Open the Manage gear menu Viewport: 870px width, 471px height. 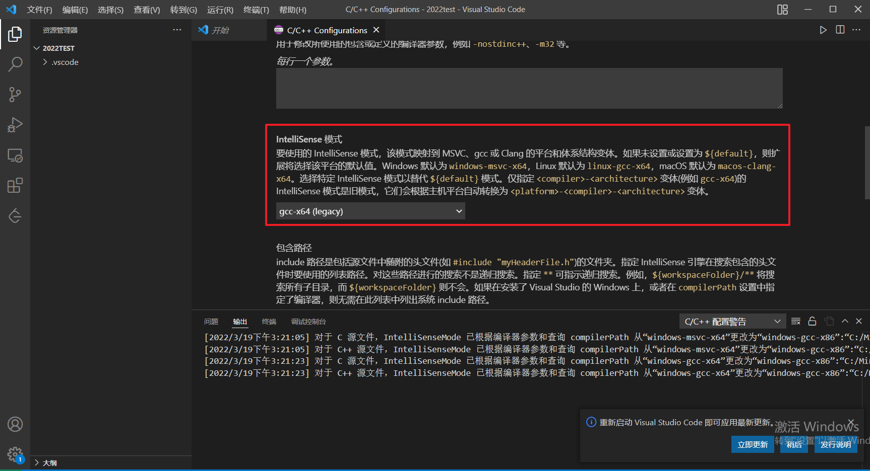(x=15, y=455)
